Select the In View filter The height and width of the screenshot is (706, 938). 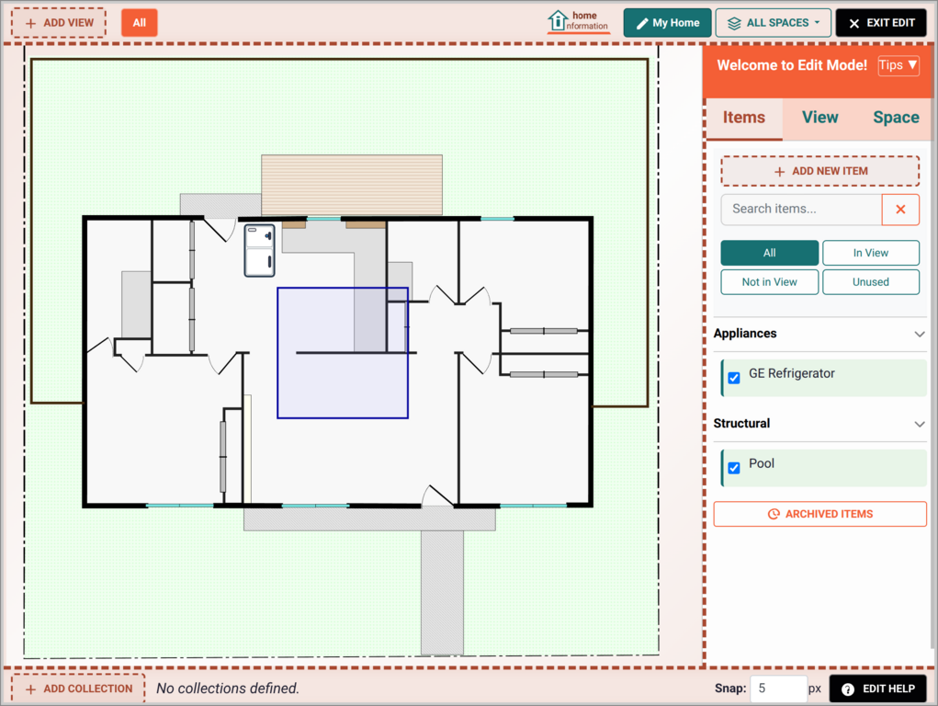[870, 253]
